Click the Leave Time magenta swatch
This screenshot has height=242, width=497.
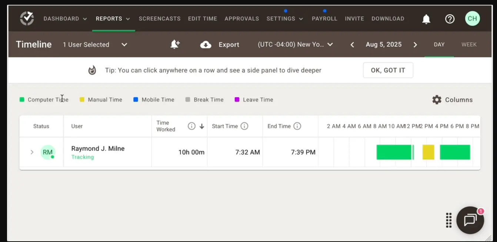(x=237, y=100)
